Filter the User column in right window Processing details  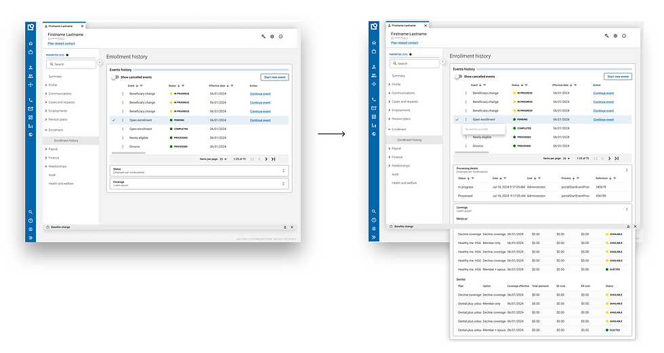[x=539, y=178]
